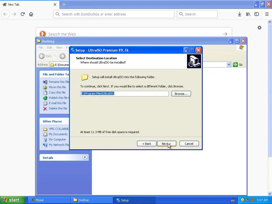Viewport: 272px width, 204px height.
Task: Click the My Computer icon in Other Places
Action: pyautogui.click(x=45, y=140)
